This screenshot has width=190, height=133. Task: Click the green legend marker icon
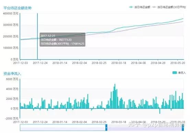[x=131, y=7]
